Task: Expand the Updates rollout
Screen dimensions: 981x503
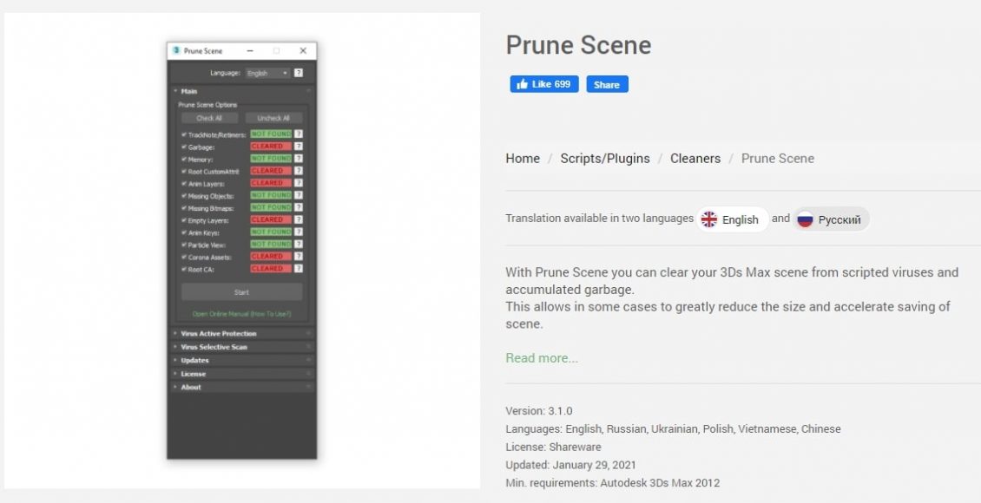Action: coord(194,361)
